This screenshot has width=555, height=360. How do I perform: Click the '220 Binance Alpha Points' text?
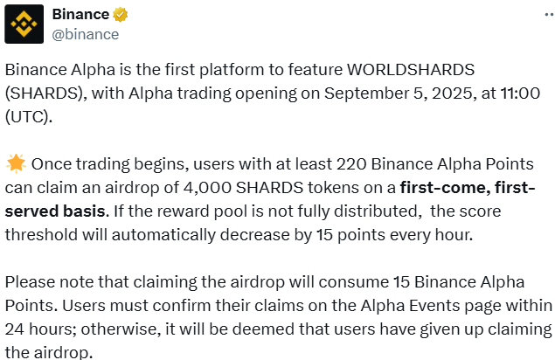[x=435, y=164]
